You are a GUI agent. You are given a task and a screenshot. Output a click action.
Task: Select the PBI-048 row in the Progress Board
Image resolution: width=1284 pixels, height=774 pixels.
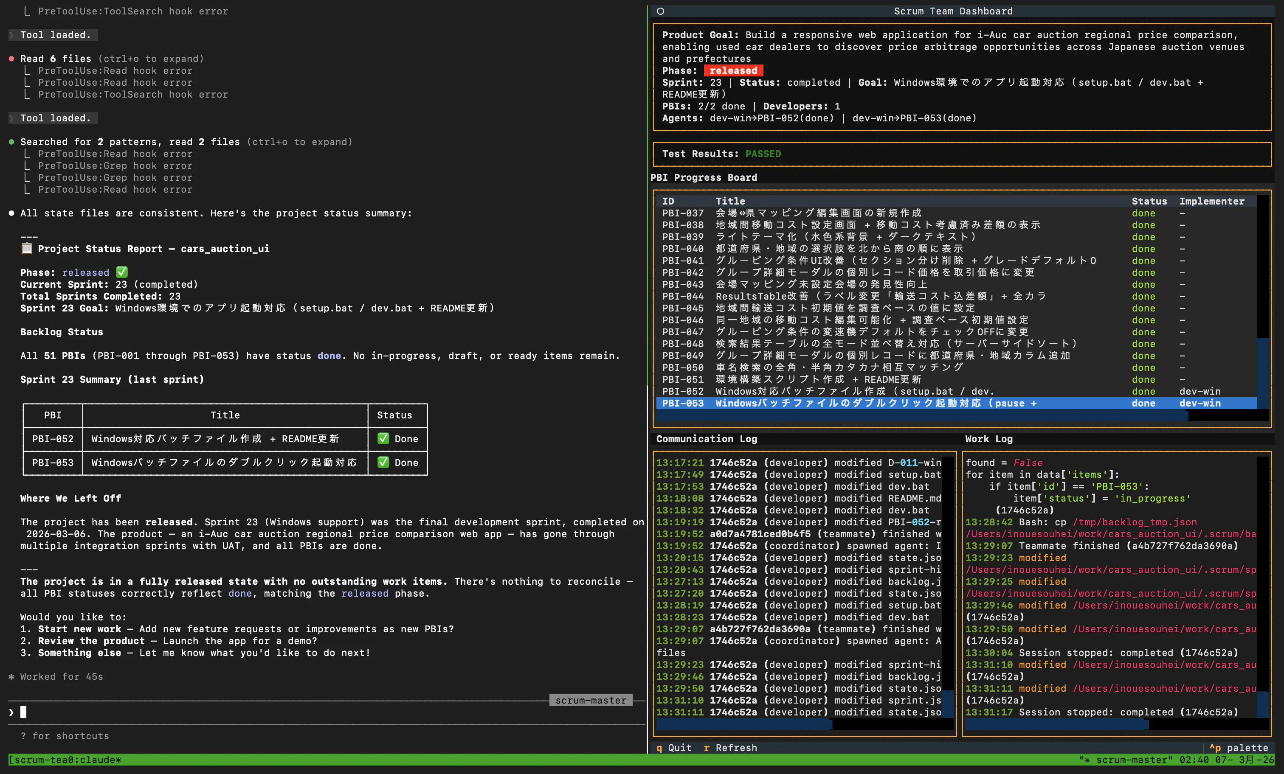[956, 344]
